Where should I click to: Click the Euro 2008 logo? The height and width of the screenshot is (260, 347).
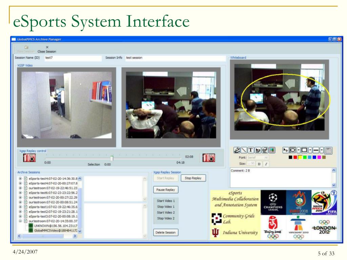pos(299,202)
